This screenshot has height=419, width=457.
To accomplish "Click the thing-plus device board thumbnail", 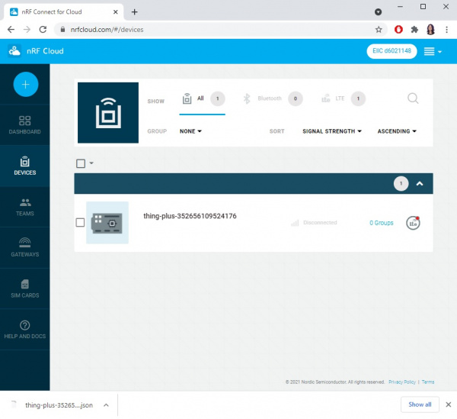I will (x=107, y=223).
